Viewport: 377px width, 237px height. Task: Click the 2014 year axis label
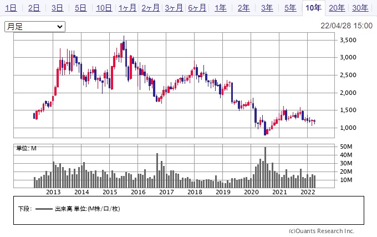pos(81,192)
